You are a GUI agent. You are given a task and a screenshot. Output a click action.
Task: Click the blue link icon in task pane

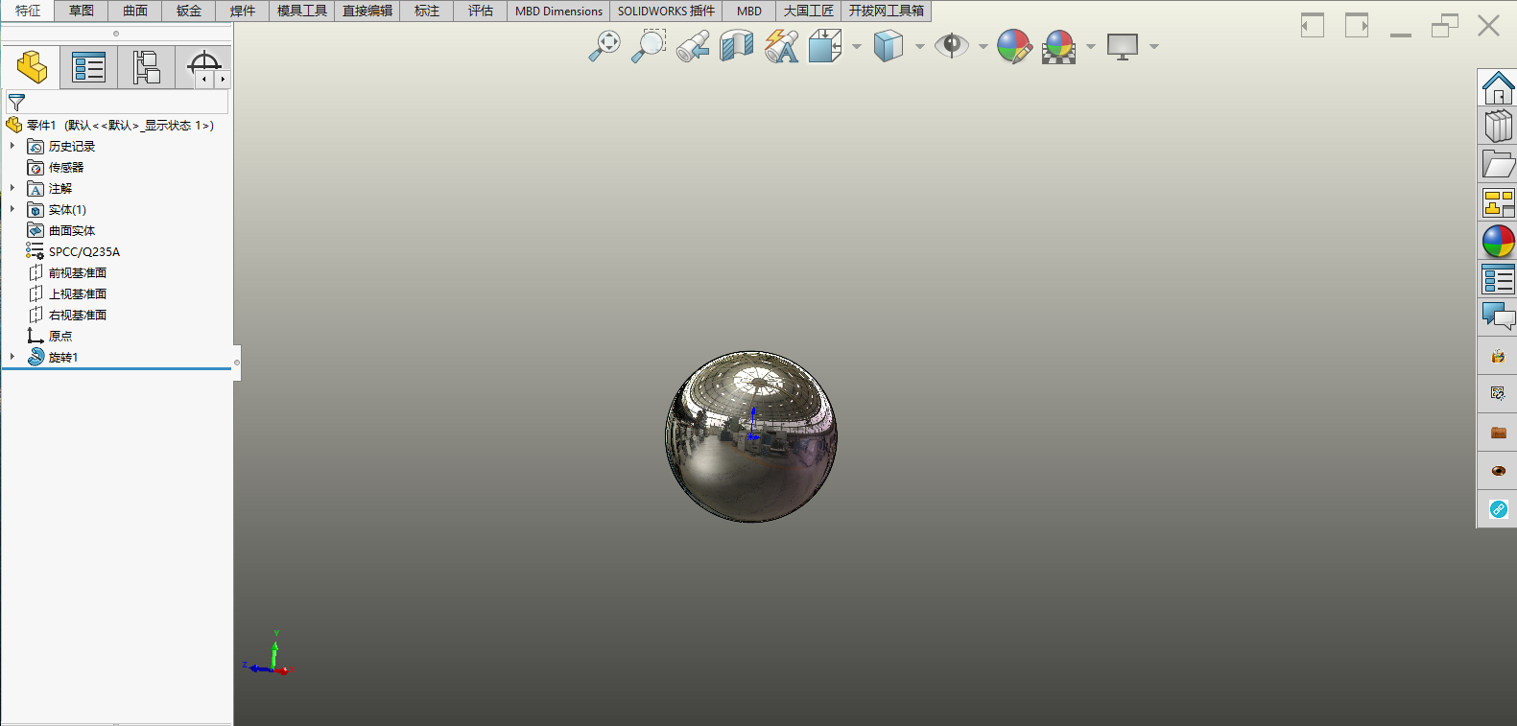pos(1498,509)
